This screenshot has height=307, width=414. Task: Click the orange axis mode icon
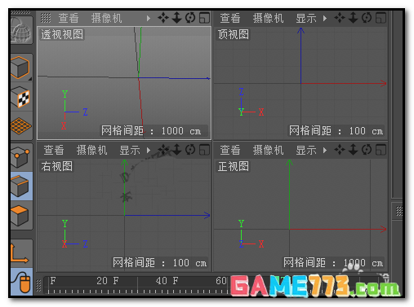pyautogui.click(x=20, y=253)
